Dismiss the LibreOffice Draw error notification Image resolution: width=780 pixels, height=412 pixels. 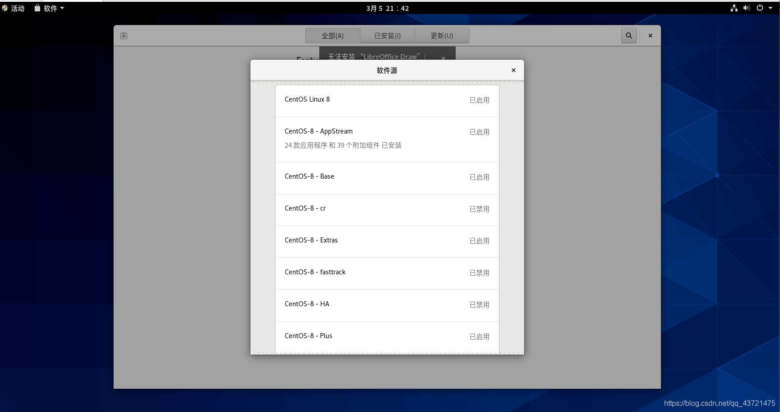pyautogui.click(x=443, y=58)
